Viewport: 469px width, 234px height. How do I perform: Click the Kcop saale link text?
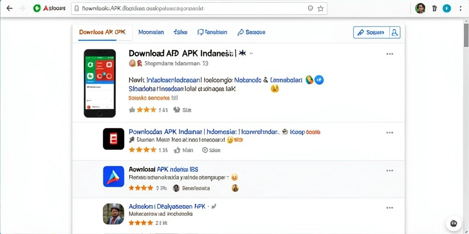point(305,132)
